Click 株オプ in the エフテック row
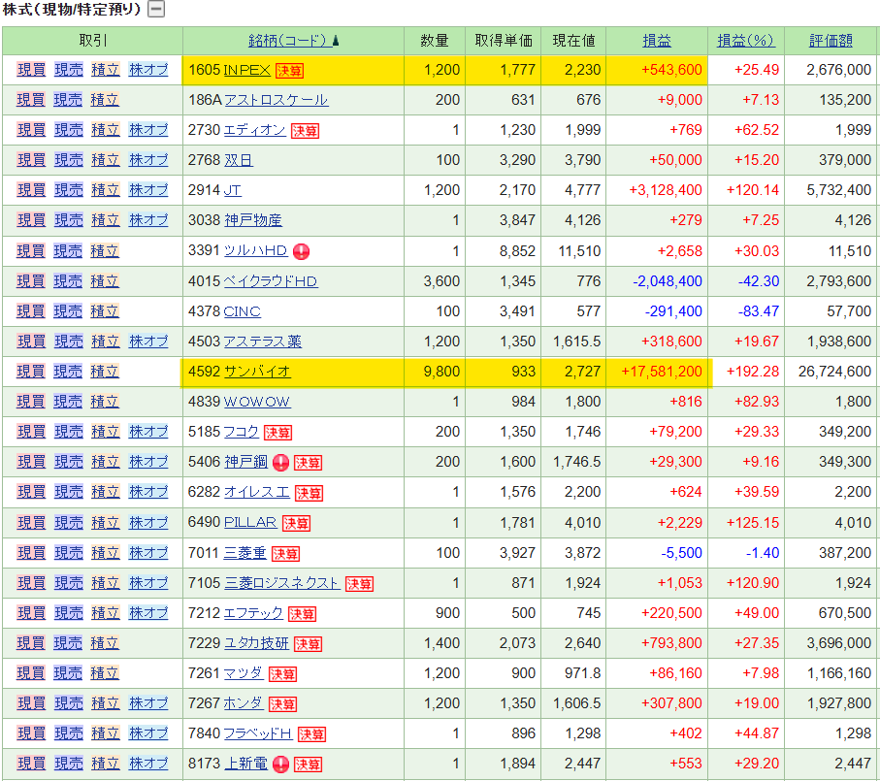This screenshot has width=880, height=781. point(148,613)
